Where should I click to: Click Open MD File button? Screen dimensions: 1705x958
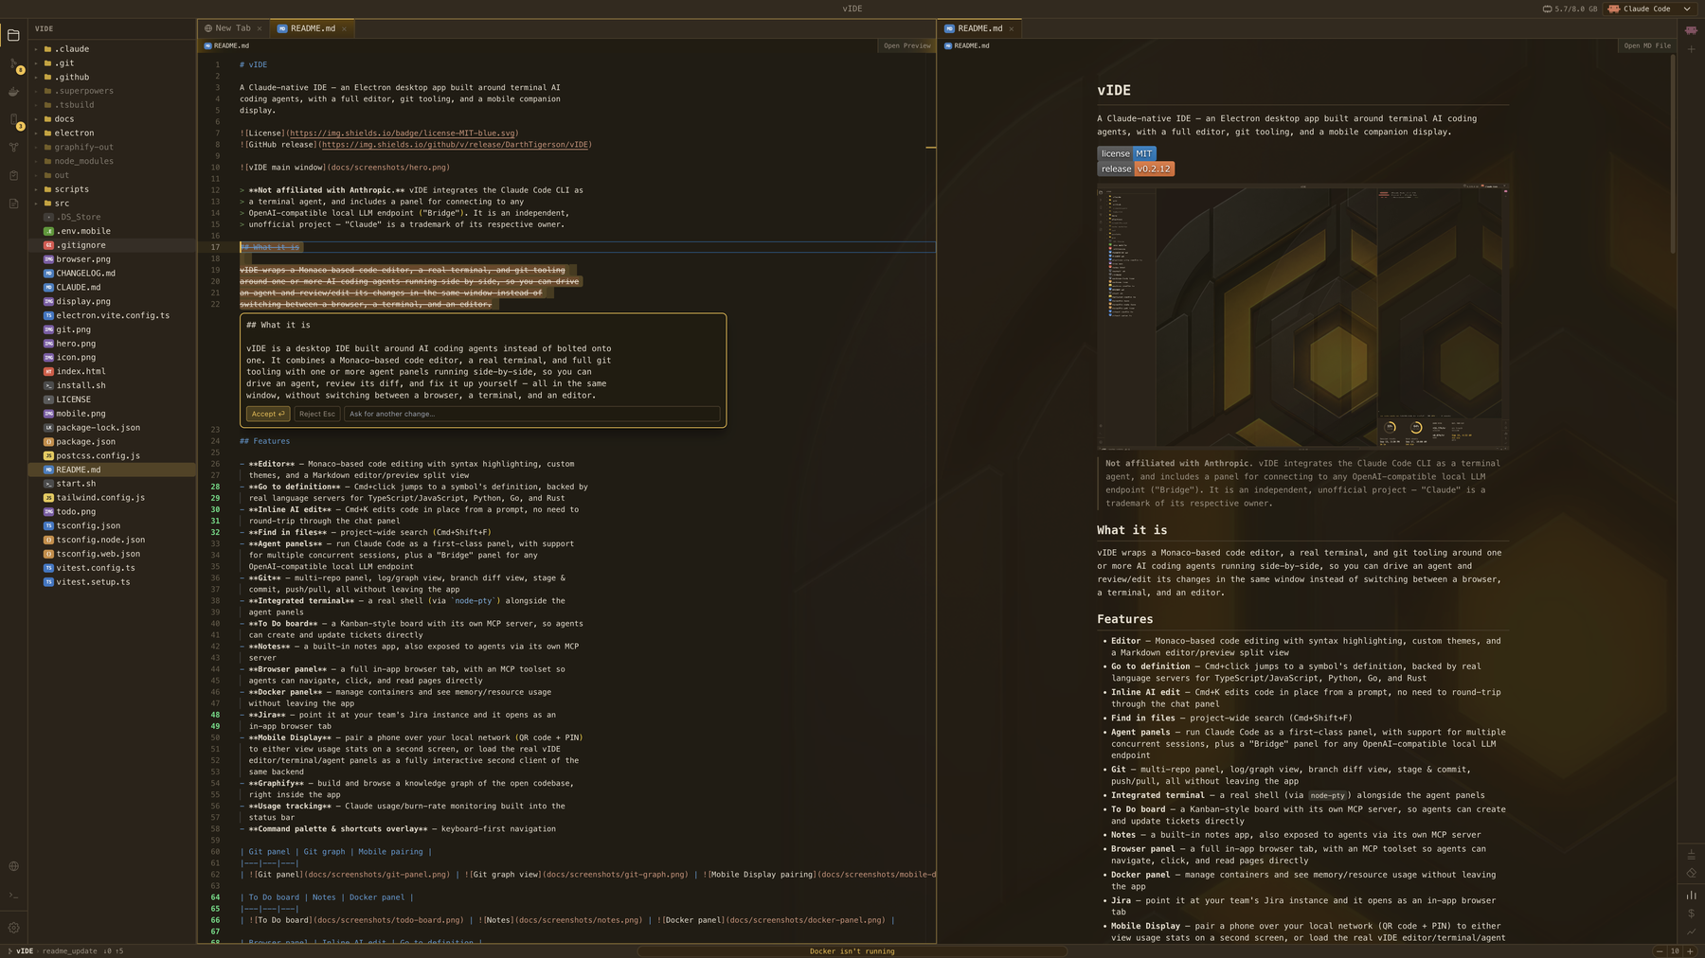point(1647,45)
